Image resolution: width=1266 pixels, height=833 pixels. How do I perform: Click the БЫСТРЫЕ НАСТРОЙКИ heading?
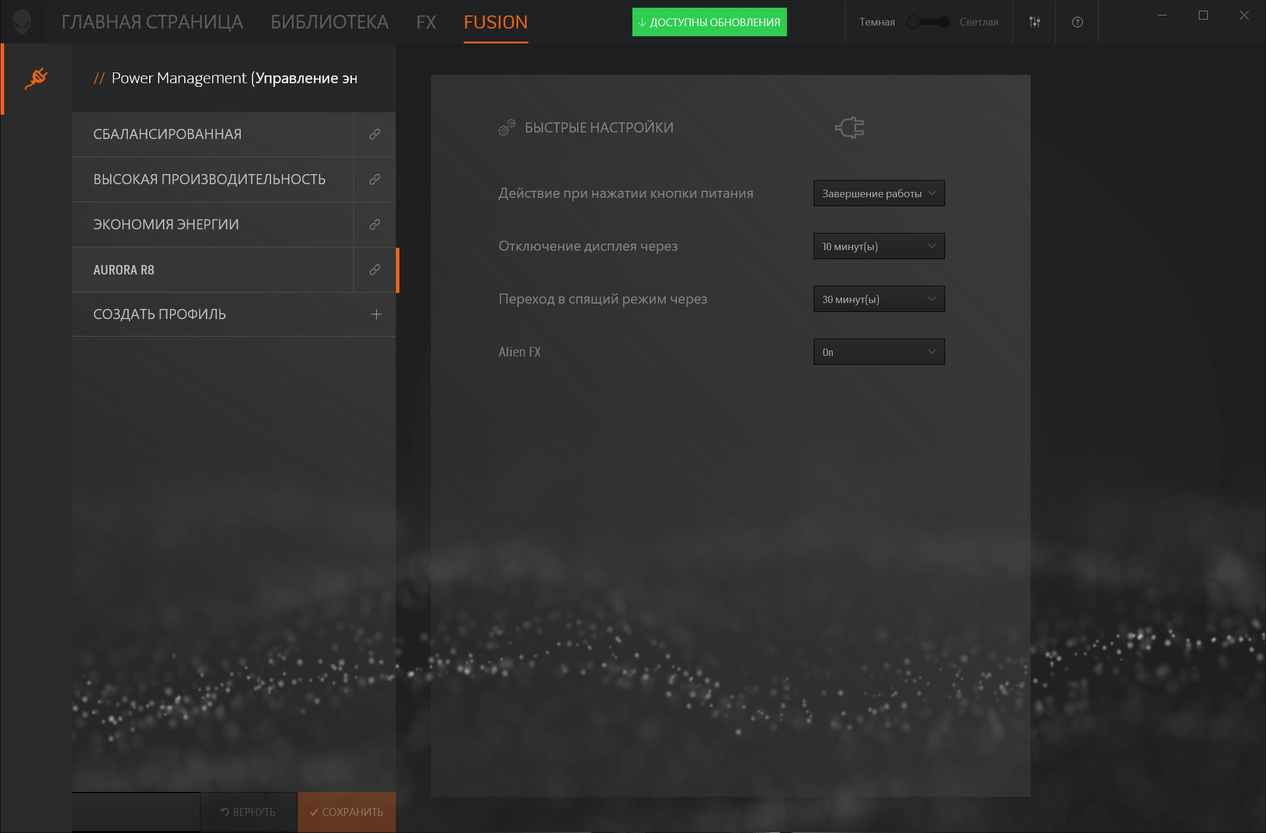click(x=599, y=127)
